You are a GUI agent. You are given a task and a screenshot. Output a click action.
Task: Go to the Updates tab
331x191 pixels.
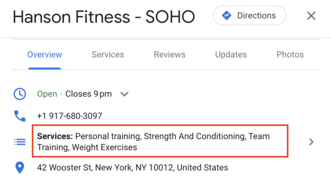pyautogui.click(x=231, y=55)
